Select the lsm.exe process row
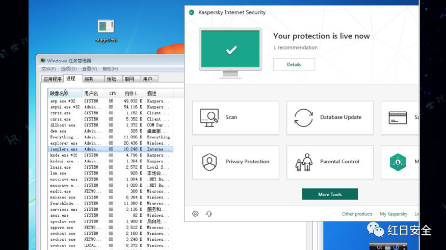Screen dimensions: 446x250 coord(111,173)
